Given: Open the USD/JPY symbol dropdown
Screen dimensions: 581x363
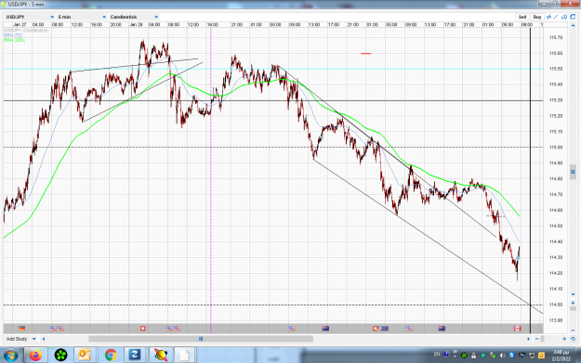Looking at the screenshot, I should [x=30, y=17].
